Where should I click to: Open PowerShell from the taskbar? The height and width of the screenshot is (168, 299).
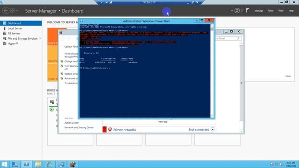(x=27, y=164)
